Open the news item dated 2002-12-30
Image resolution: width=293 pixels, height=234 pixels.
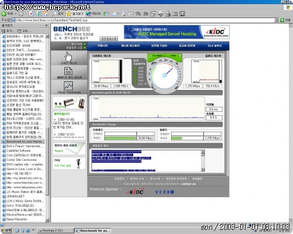pos(69,123)
